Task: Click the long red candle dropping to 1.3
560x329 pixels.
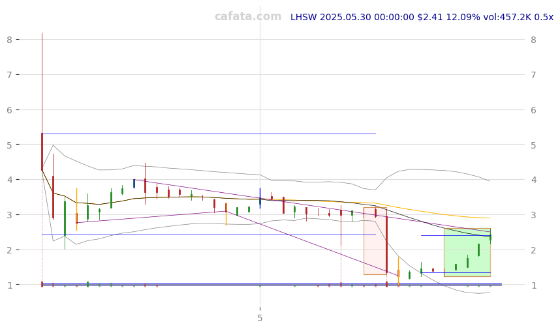Action: (387, 244)
